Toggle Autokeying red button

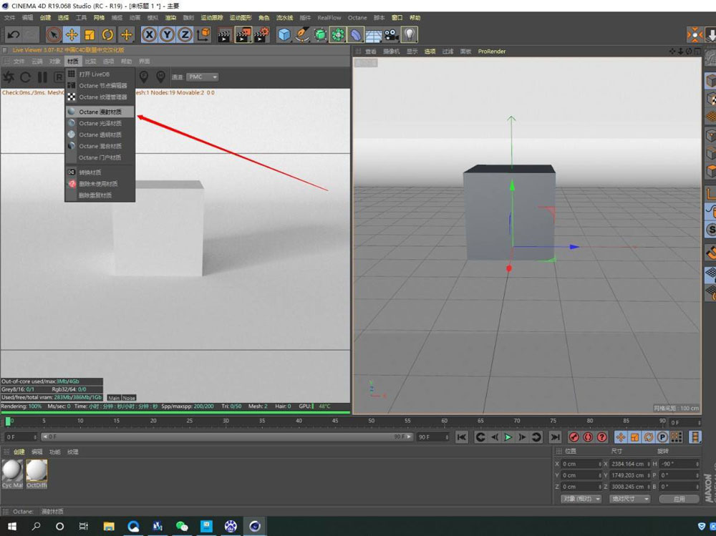pos(588,437)
